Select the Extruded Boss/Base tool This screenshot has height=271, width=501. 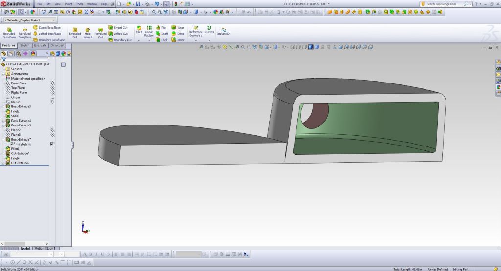coord(9,33)
